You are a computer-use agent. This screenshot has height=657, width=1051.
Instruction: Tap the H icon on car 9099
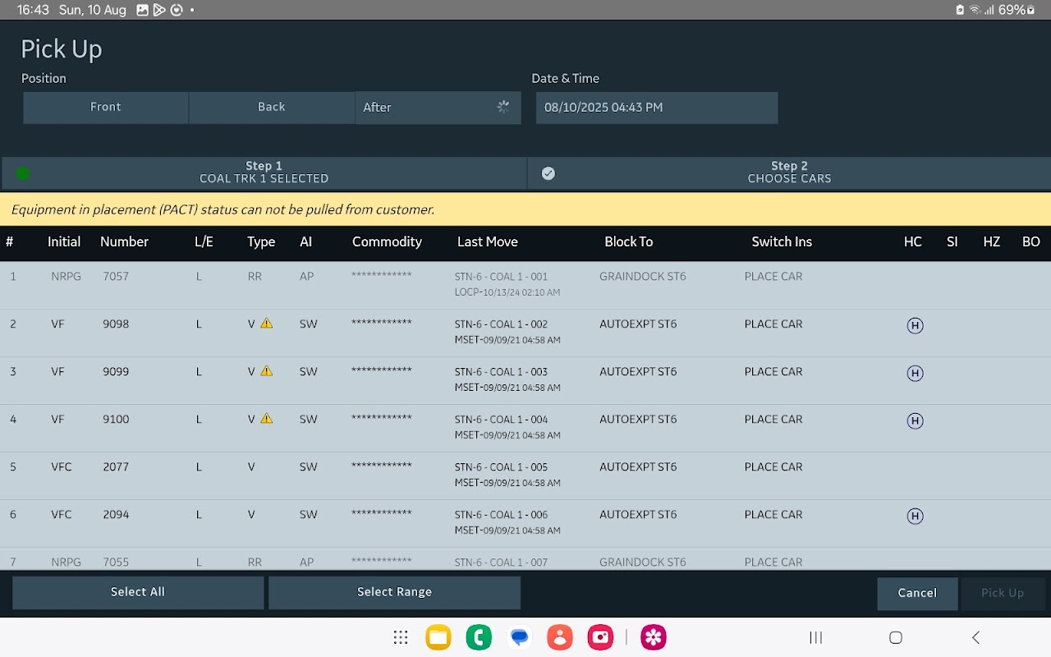click(915, 373)
